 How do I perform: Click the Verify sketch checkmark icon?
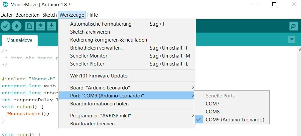6,26
